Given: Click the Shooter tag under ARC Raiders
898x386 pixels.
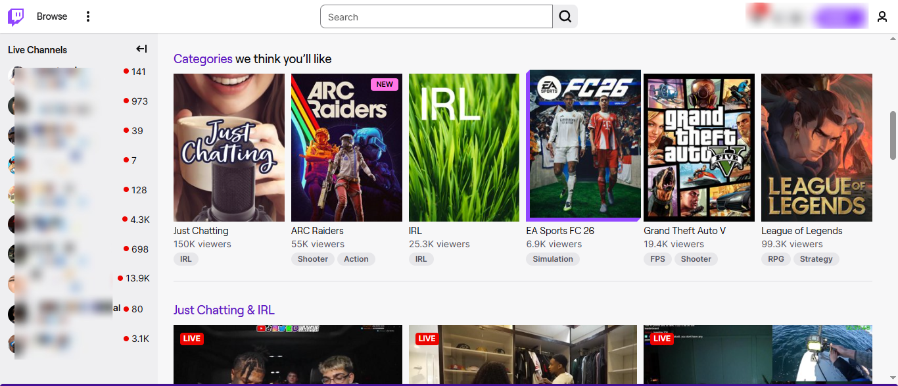Looking at the screenshot, I should pos(312,258).
